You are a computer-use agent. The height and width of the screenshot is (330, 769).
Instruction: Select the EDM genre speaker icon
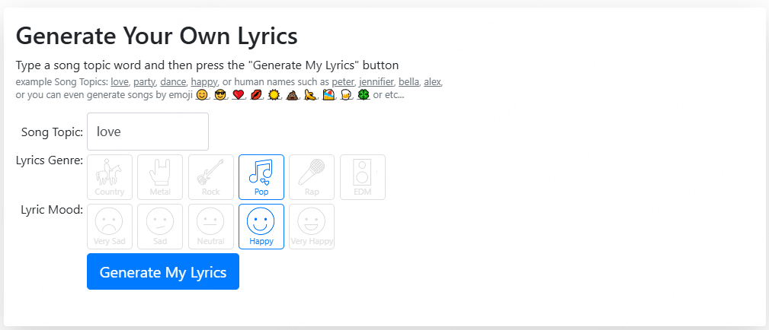click(x=363, y=177)
